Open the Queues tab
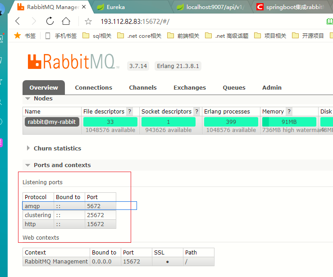Screen dimensions: 333x277 click(234, 87)
